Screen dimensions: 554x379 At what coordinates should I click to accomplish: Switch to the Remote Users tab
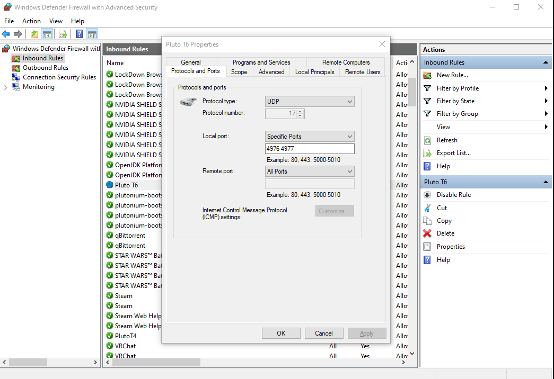pyautogui.click(x=363, y=71)
